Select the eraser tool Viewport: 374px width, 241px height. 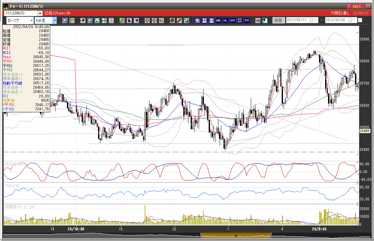click(136, 21)
